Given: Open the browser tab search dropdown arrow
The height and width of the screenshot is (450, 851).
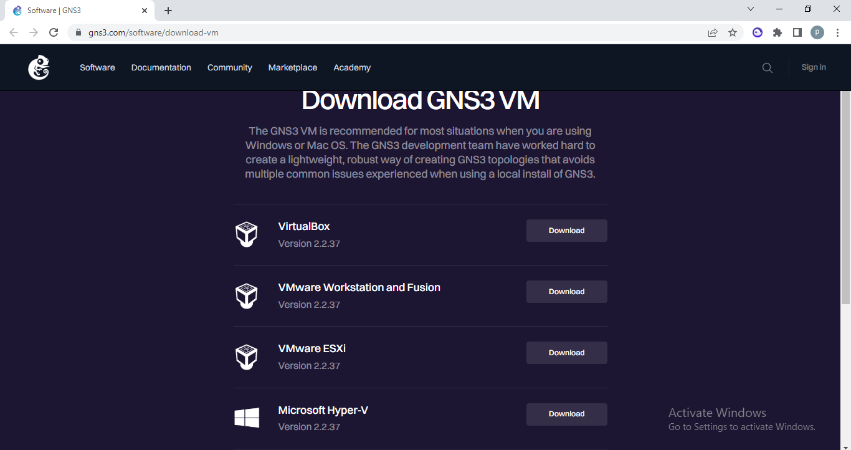Looking at the screenshot, I should point(750,9).
